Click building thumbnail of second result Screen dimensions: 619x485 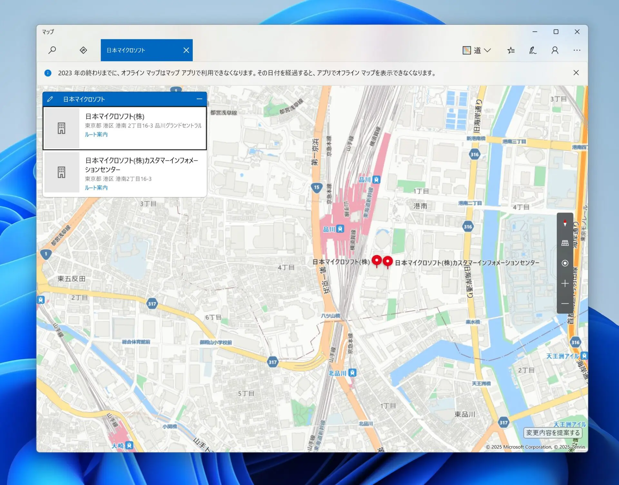(62, 173)
